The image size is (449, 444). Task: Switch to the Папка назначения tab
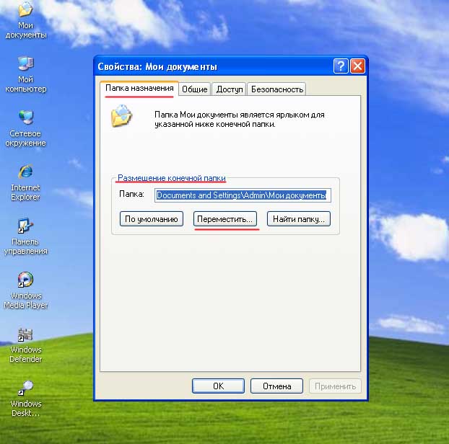tap(138, 89)
